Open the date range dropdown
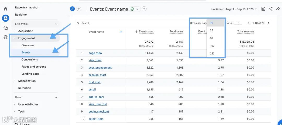Viewport: 282px width, 125px height. click(241, 9)
